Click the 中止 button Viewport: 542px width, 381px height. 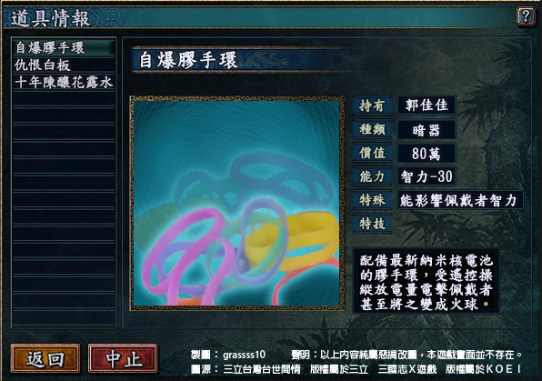pos(123,358)
